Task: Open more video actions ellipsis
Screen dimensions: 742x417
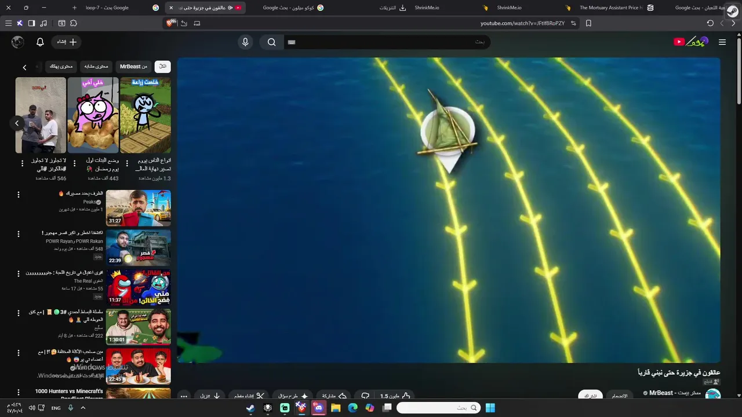Action: click(x=184, y=396)
